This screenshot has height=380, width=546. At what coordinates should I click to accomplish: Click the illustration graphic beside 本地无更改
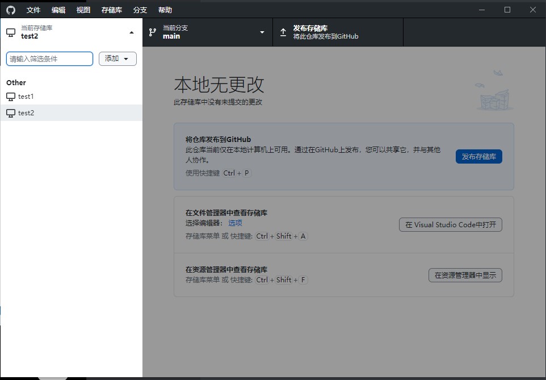[x=495, y=91]
